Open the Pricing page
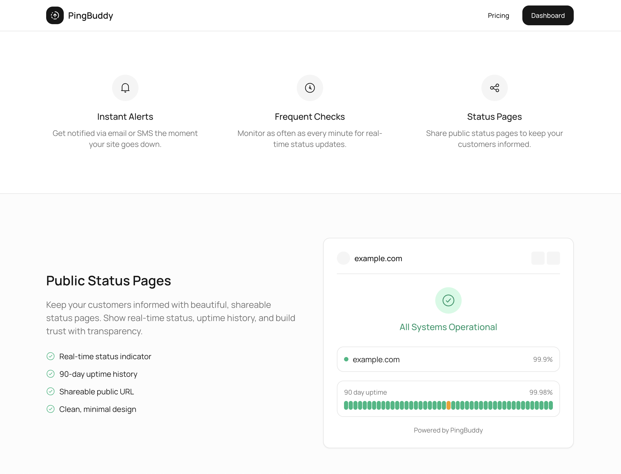The width and height of the screenshot is (621, 474). pyautogui.click(x=498, y=16)
